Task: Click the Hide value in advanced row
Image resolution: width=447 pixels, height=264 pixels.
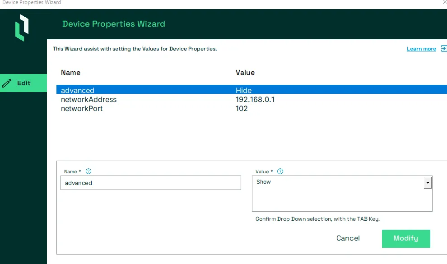Action: click(243, 90)
